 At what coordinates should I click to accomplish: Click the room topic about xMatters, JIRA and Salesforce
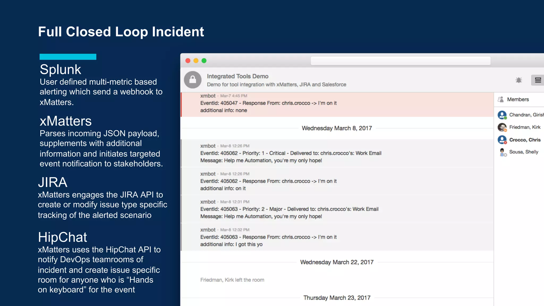[x=277, y=84]
